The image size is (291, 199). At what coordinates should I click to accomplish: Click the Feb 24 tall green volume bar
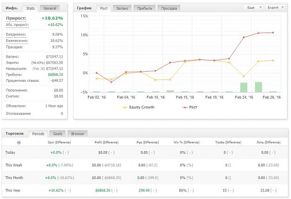[x=244, y=87]
